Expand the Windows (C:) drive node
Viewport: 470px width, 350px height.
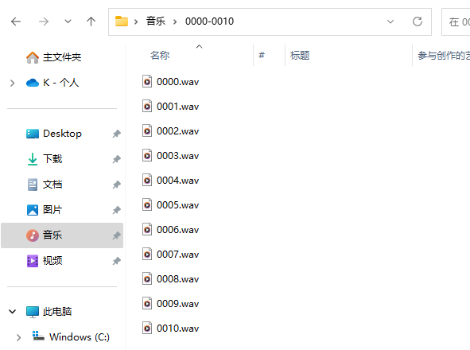pyautogui.click(x=18, y=338)
